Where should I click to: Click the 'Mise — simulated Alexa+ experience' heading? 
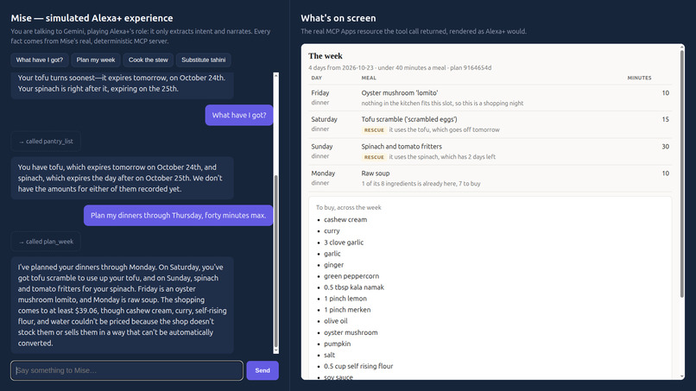pyautogui.click(x=92, y=18)
